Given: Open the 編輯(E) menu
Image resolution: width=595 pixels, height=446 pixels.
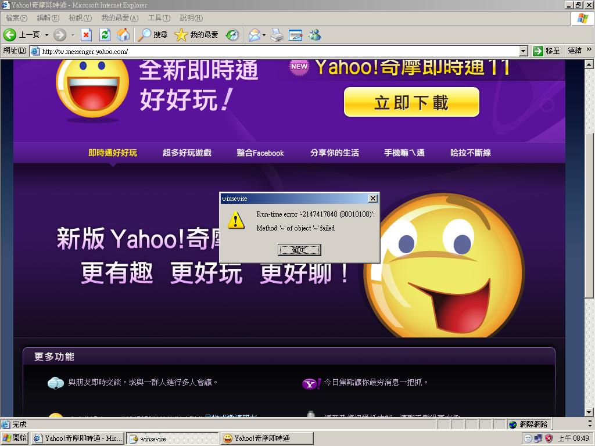Looking at the screenshot, I should 48,18.
